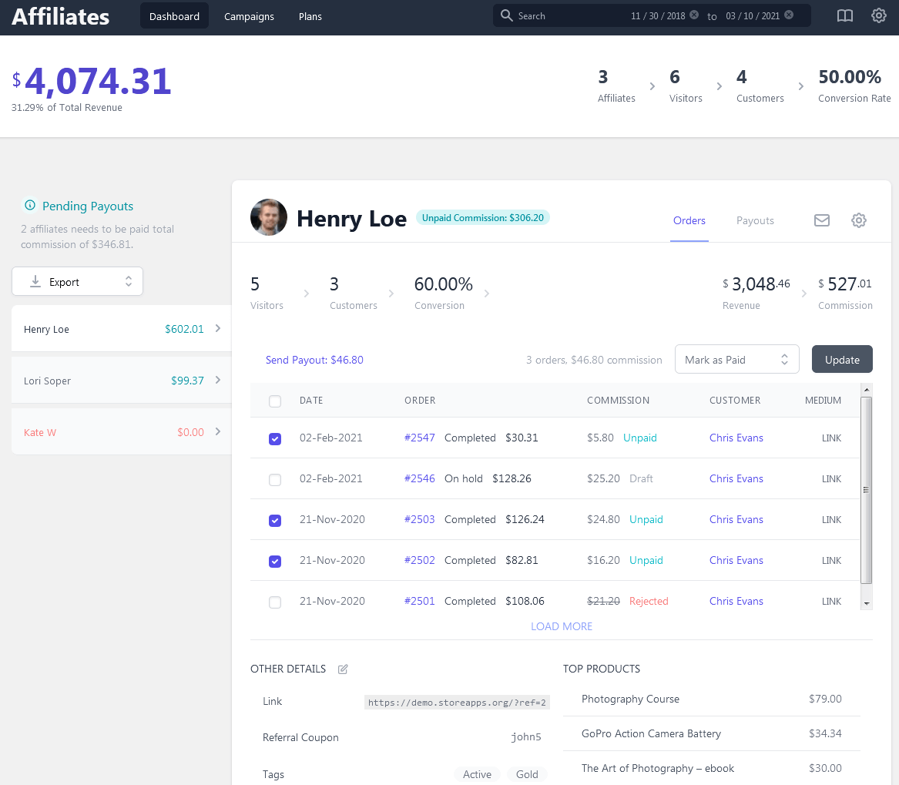Click the search magnifier icon
This screenshot has height=785, width=899.
[x=506, y=15]
